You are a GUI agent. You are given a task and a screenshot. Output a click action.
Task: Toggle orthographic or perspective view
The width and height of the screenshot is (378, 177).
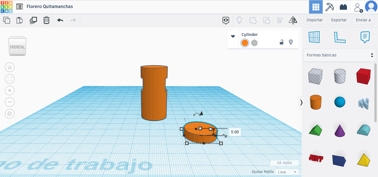(10, 114)
